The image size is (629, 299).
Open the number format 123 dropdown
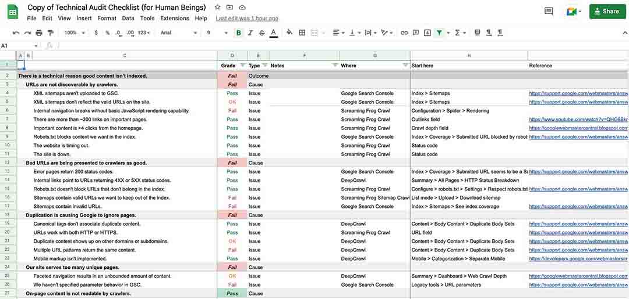click(x=144, y=33)
